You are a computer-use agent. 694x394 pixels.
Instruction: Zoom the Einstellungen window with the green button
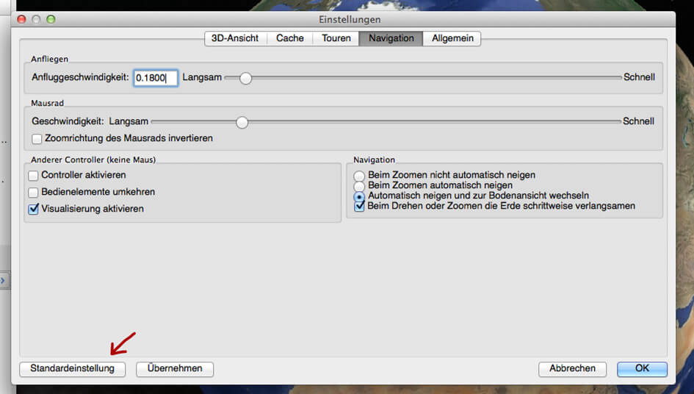[x=51, y=19]
